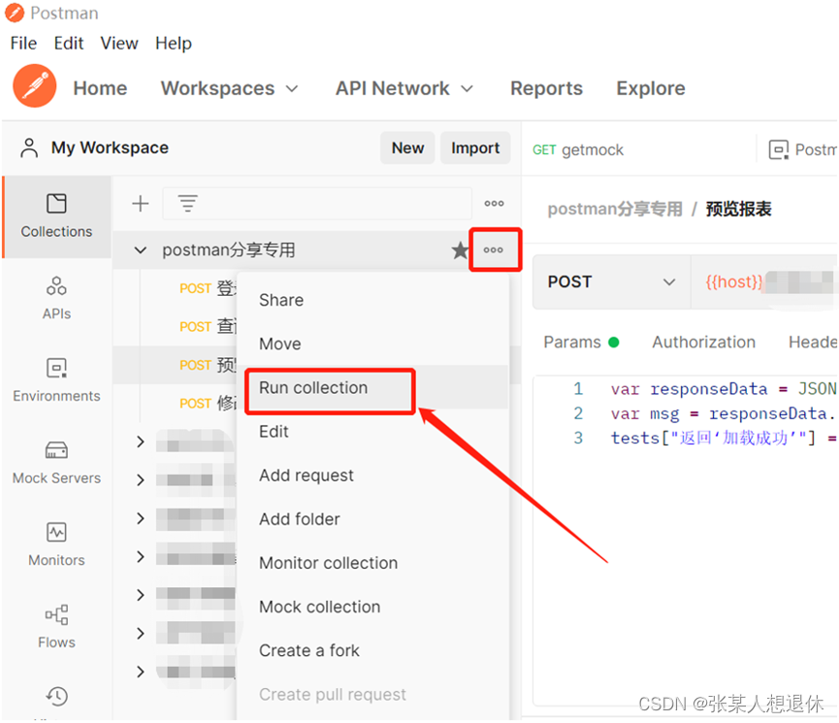Open the History sidebar icon
The image size is (839, 723).
[56, 696]
